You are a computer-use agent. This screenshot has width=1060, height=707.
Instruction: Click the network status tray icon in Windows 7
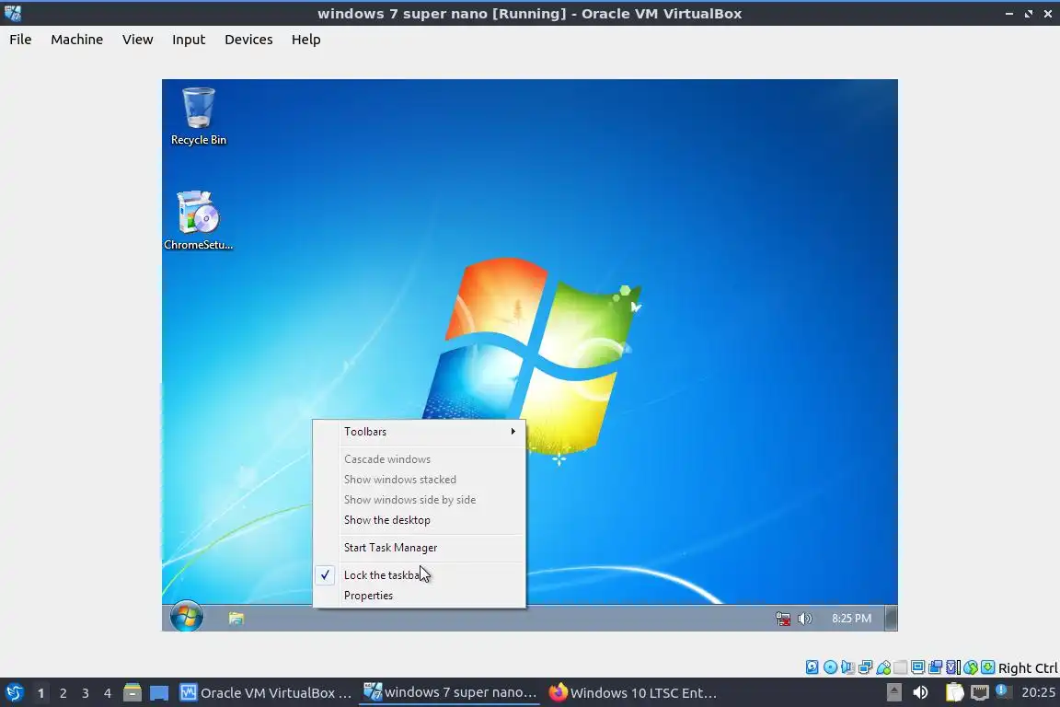pos(783,619)
